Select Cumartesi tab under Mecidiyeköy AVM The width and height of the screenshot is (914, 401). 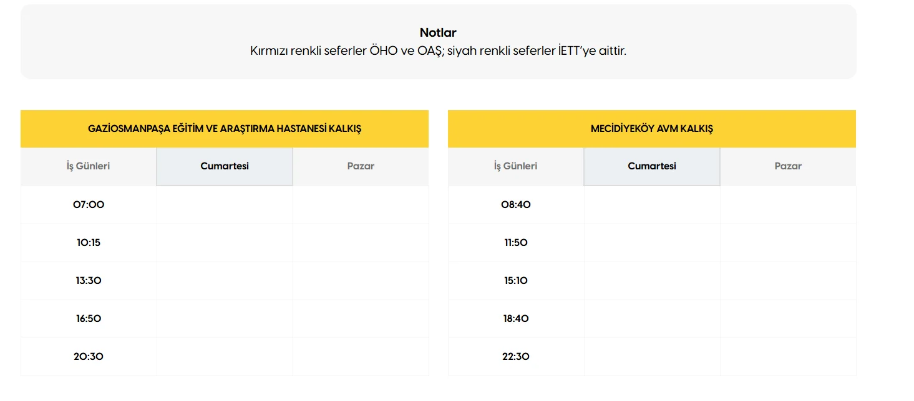click(x=652, y=166)
